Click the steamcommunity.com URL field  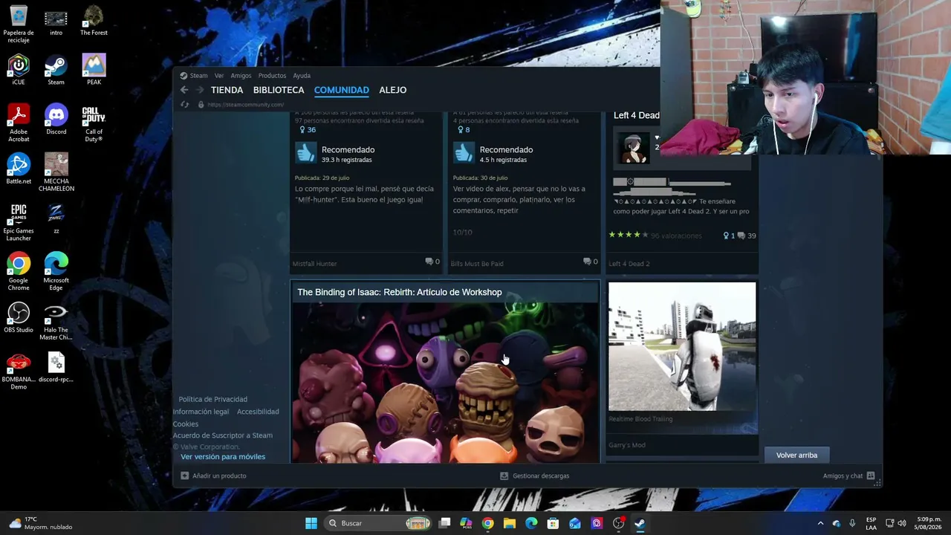[x=245, y=105]
